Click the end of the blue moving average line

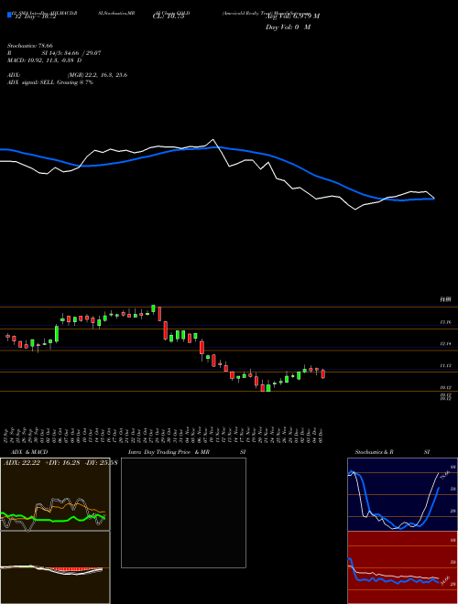click(433, 199)
